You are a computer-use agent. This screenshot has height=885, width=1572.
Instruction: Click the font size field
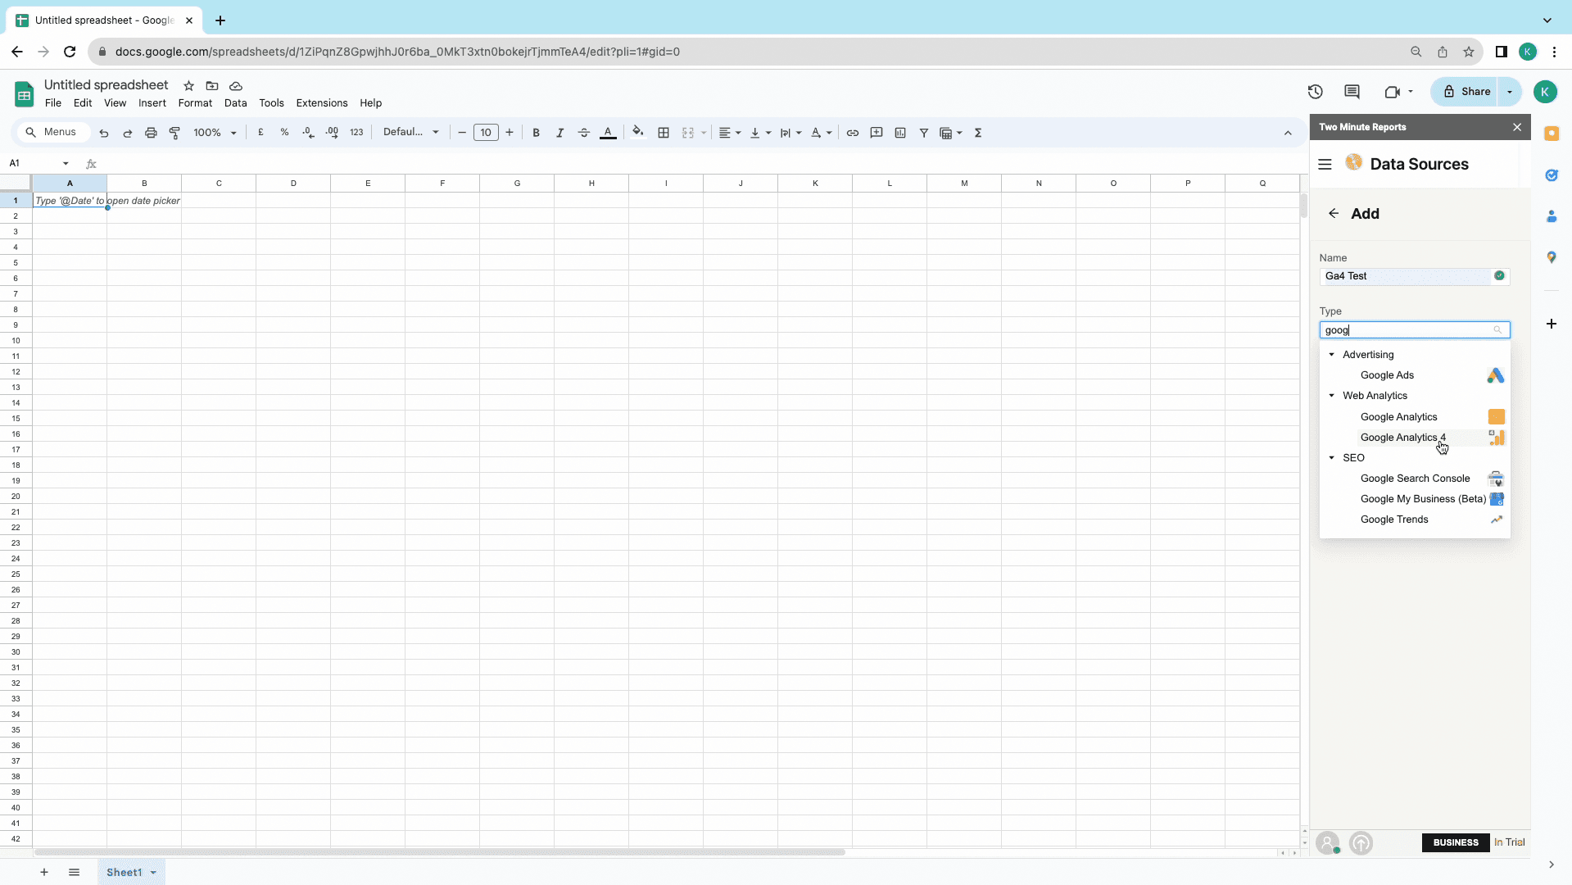tap(486, 133)
